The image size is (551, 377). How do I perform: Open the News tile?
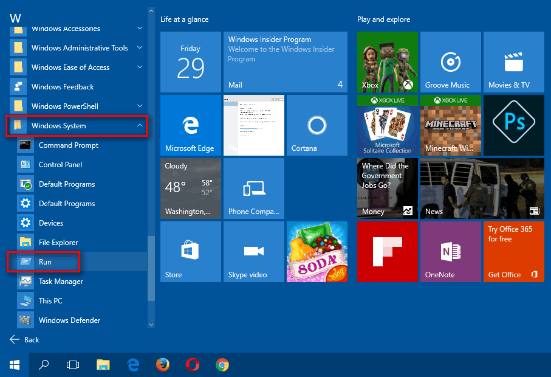coord(482,188)
